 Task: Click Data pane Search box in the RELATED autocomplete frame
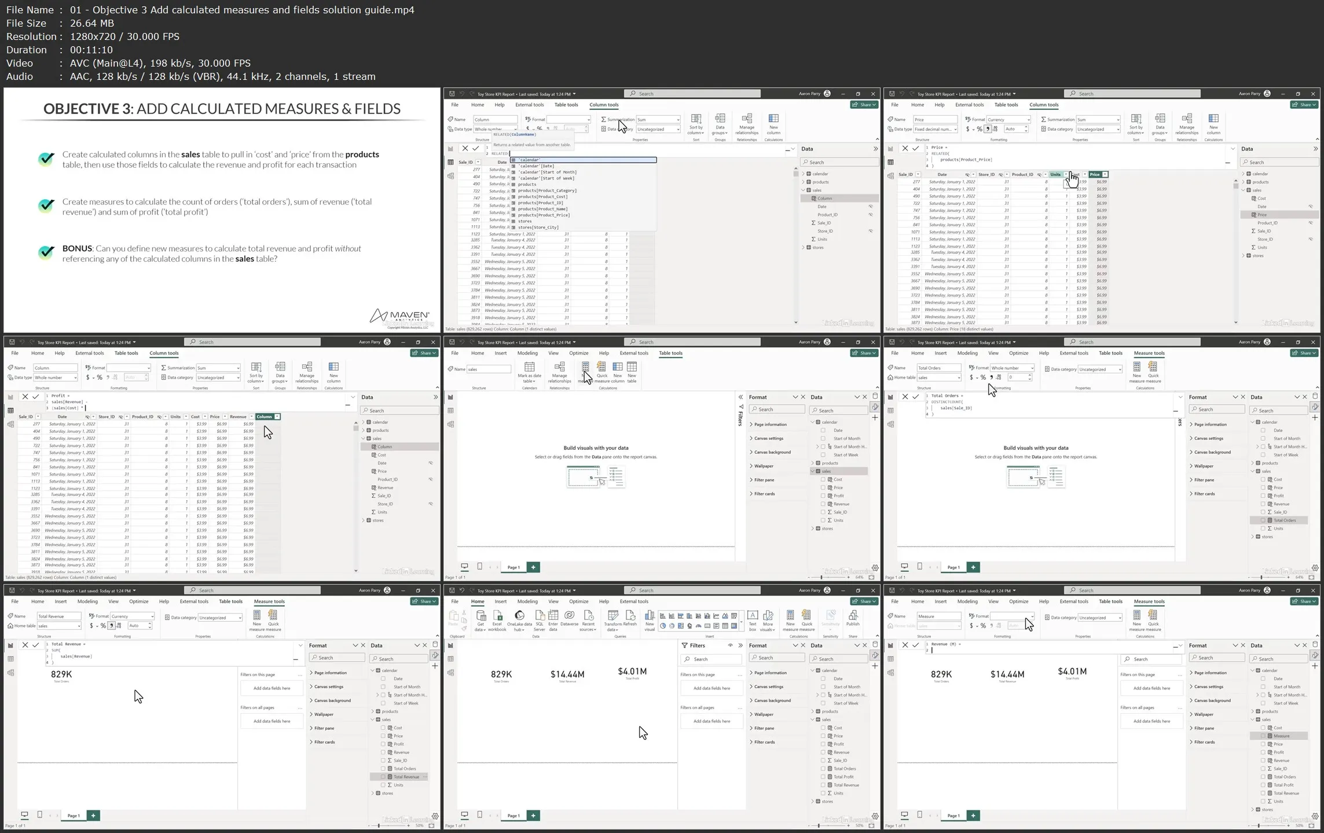[839, 162]
